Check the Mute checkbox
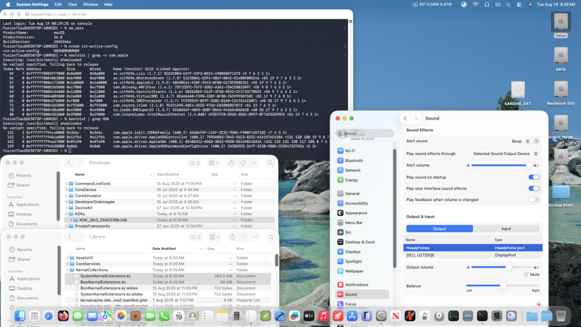 (x=526, y=275)
